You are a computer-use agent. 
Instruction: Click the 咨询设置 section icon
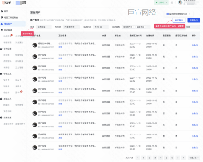[x=1, y=49]
